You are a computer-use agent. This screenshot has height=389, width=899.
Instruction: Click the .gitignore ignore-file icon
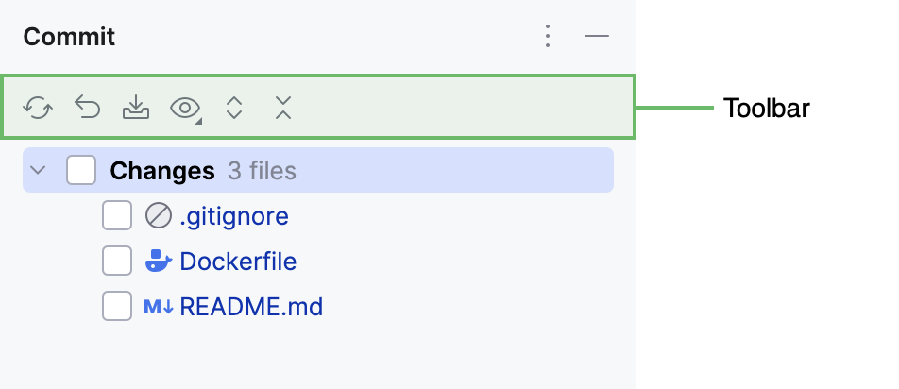pos(158,216)
